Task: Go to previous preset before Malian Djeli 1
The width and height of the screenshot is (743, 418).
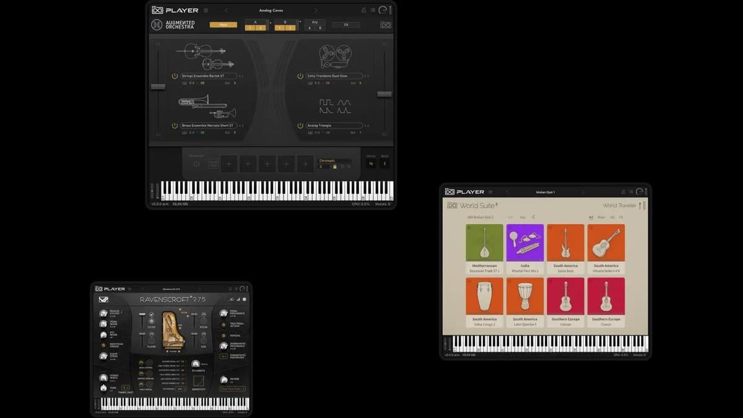Action: tap(508, 191)
